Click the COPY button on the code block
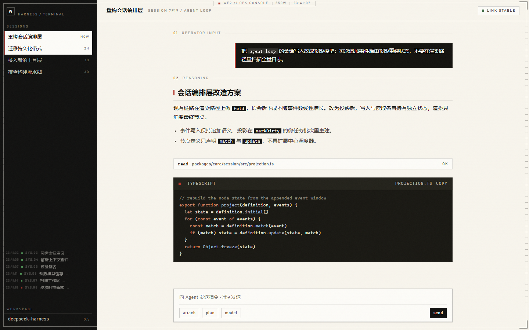The image size is (529, 330). tap(442, 183)
